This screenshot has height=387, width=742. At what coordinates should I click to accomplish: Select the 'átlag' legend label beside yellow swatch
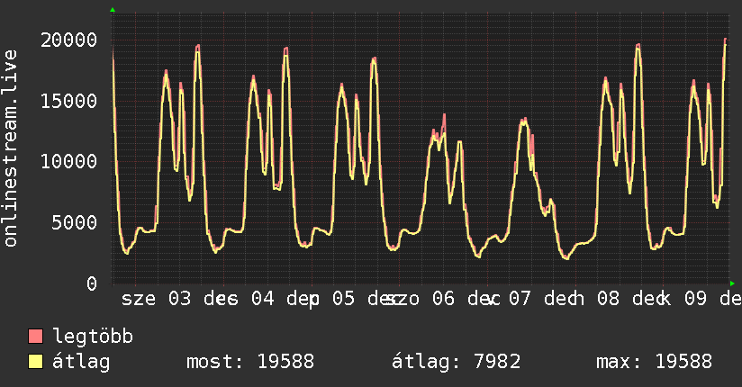pyautogui.click(x=81, y=362)
